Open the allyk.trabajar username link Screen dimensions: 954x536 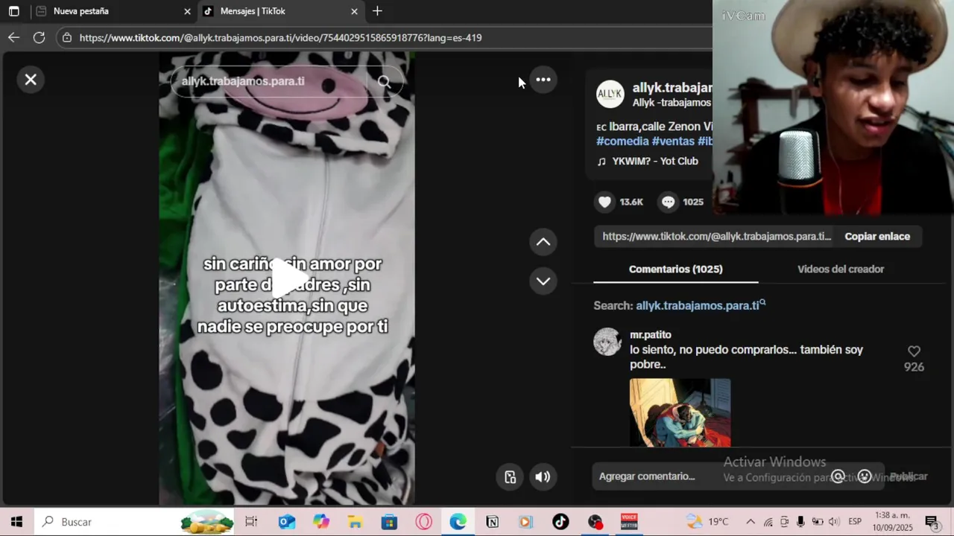coord(672,88)
